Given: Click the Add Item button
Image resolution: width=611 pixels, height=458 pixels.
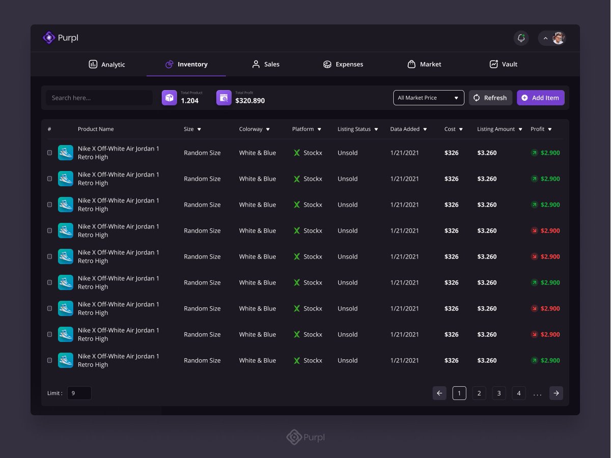Looking at the screenshot, I should pyautogui.click(x=541, y=98).
